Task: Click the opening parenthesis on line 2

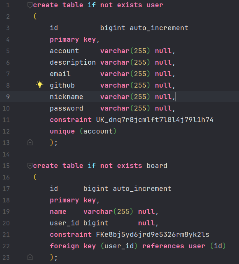Action: click(x=35, y=16)
